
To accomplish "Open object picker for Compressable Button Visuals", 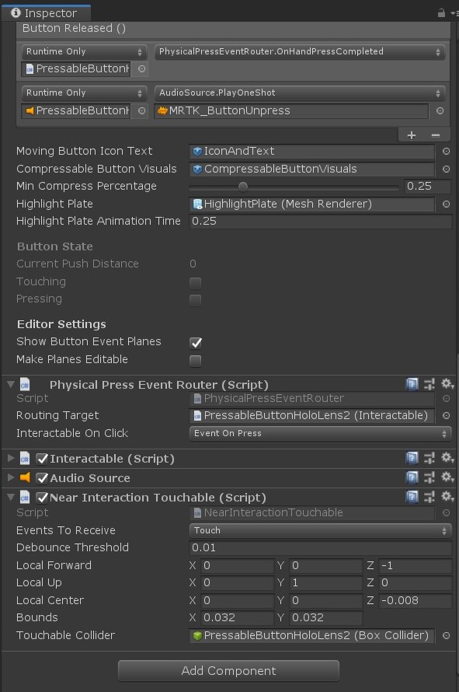I will coord(447,169).
